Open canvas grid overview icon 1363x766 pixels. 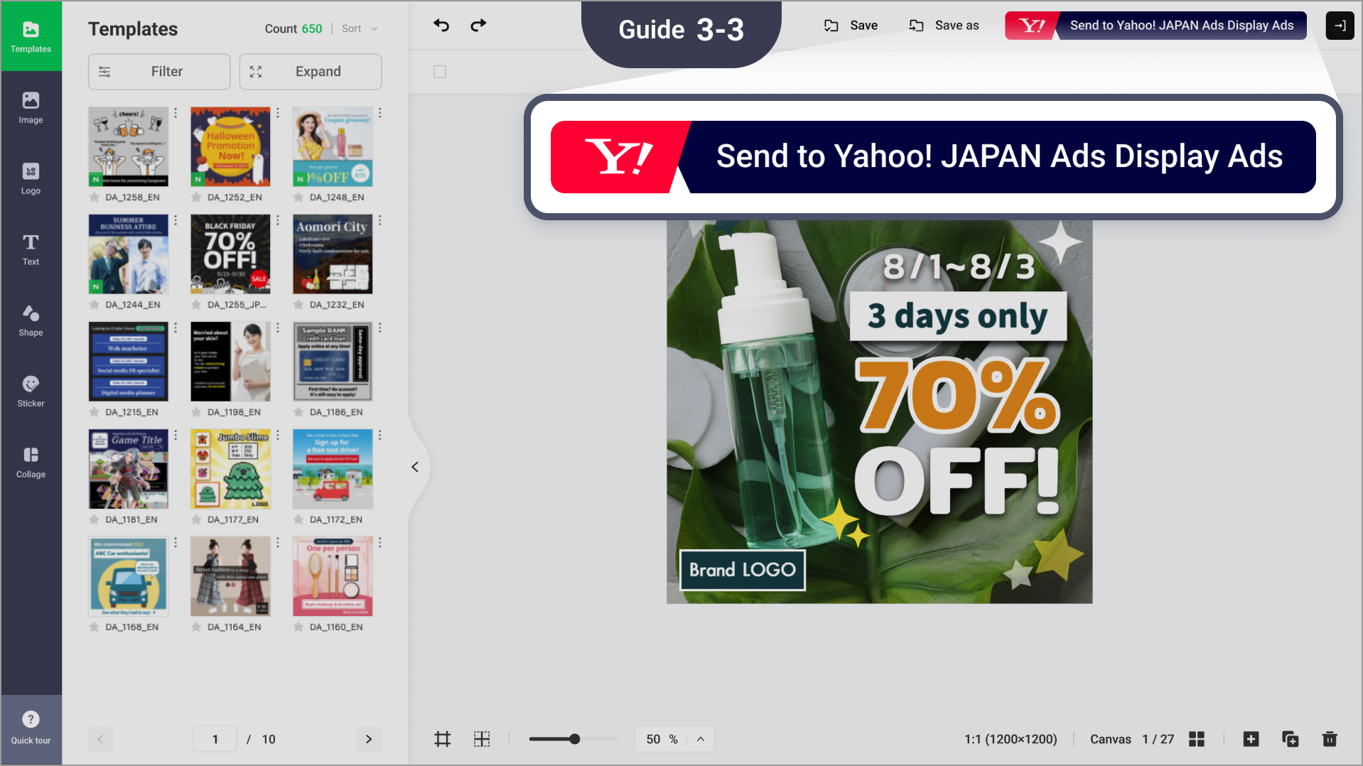pyautogui.click(x=1197, y=739)
